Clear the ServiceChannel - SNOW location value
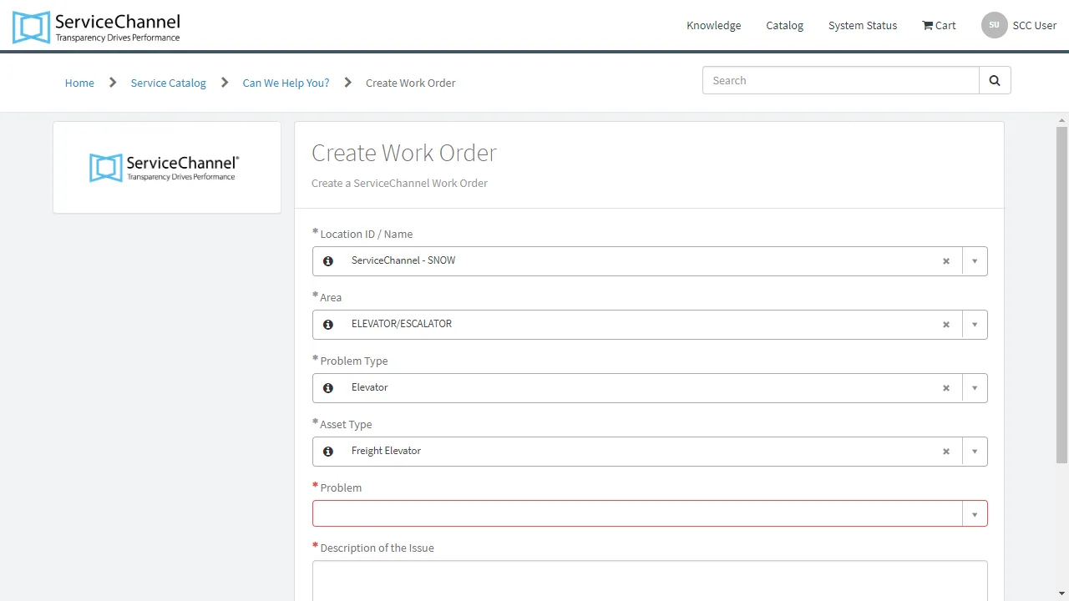 946,261
